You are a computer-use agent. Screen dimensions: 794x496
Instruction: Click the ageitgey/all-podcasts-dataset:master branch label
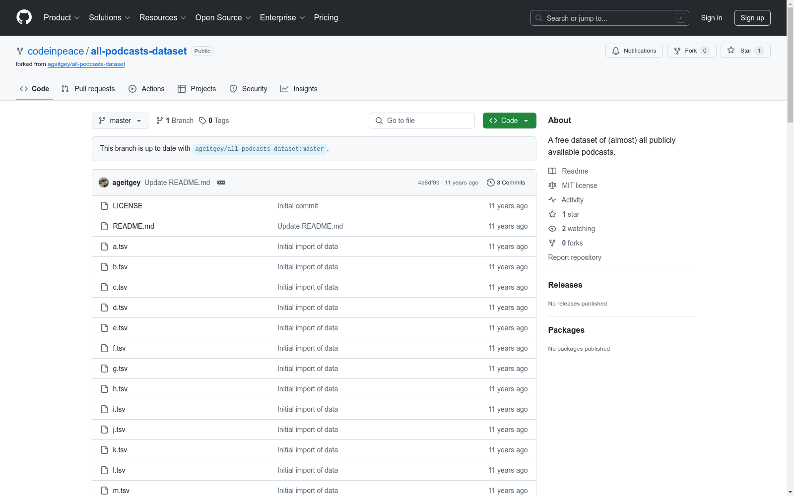260,149
